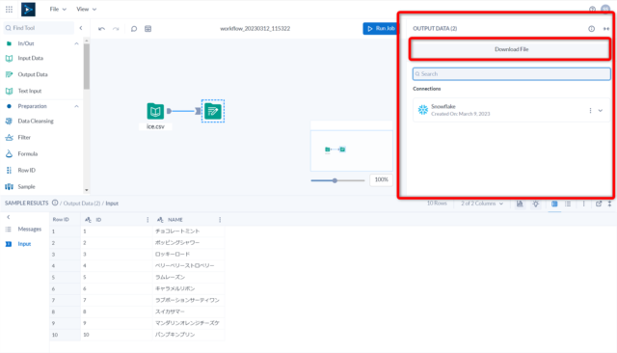
Task: Click the palette scroll-down arrow
Action: (x=87, y=190)
